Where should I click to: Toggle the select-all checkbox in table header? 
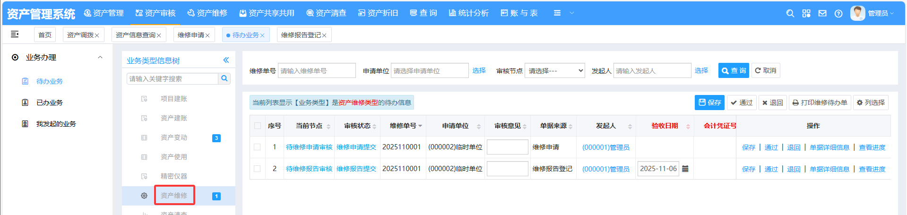pos(257,126)
